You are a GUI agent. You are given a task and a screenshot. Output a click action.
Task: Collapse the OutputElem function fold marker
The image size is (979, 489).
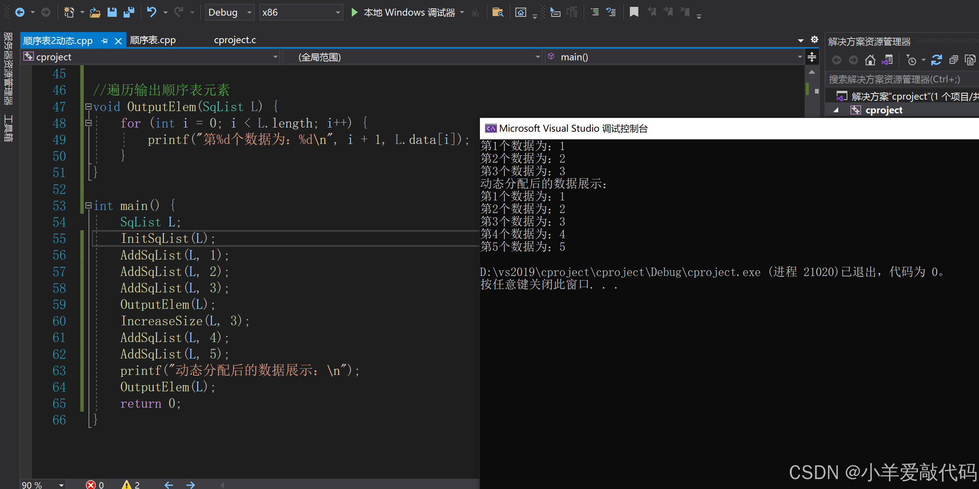89,107
